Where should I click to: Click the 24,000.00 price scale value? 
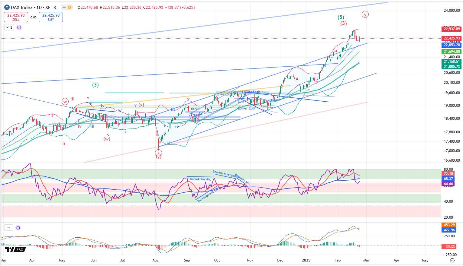pos(452,11)
